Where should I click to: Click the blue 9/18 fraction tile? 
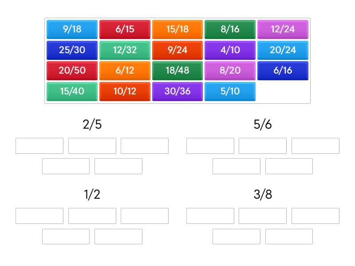72,29
